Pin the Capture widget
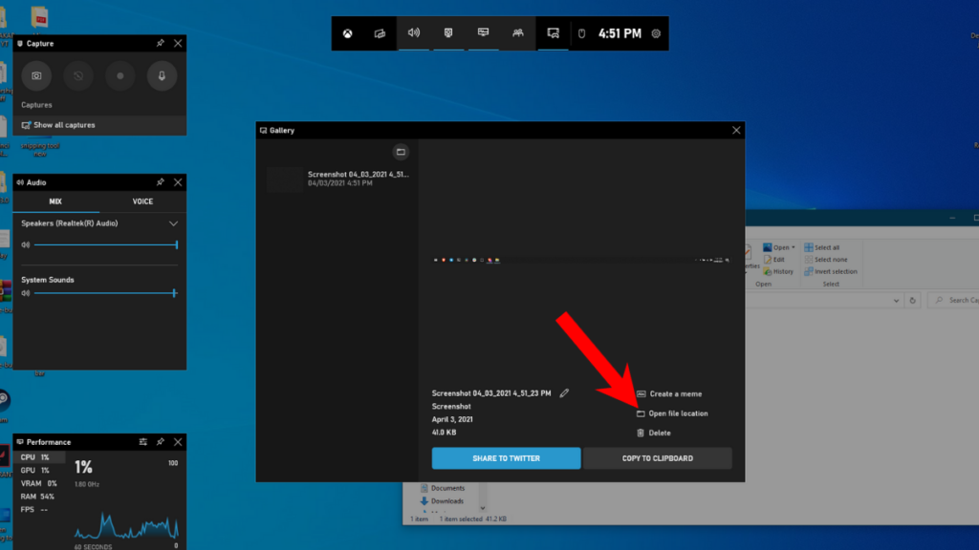 point(161,43)
